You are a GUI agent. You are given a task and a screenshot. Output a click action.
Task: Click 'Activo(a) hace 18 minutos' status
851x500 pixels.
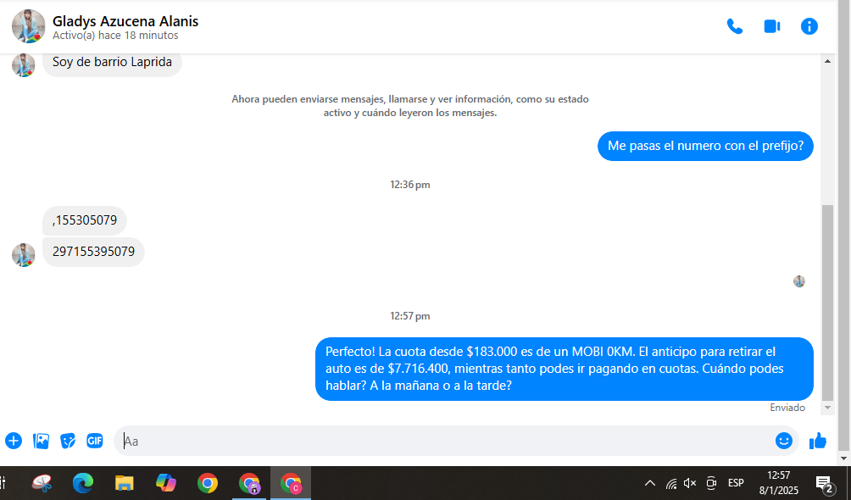tap(115, 36)
